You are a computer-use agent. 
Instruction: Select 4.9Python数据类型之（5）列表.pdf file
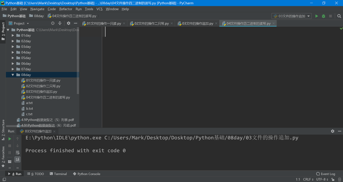(x=48, y=120)
